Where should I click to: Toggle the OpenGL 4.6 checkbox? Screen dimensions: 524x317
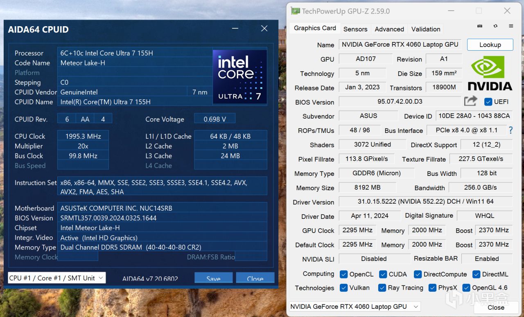466,288
